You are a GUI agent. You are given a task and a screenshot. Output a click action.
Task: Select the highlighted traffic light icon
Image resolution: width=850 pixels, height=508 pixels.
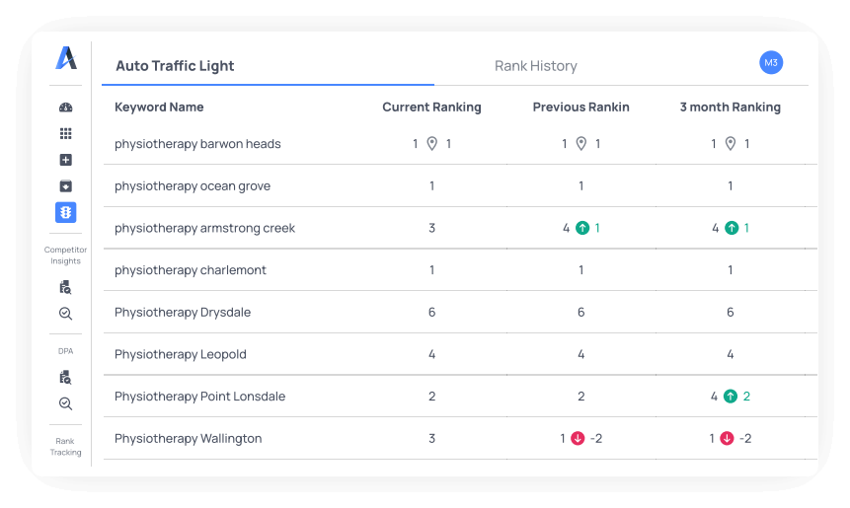[66, 213]
